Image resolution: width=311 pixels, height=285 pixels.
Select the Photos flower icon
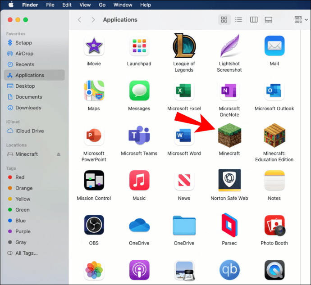94,270
